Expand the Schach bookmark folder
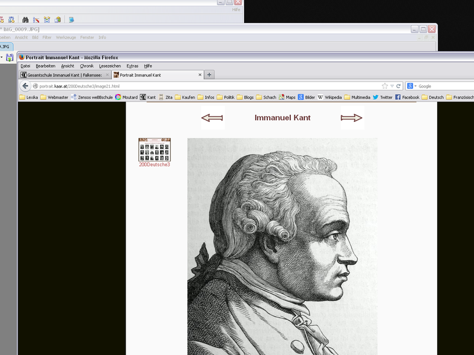The height and width of the screenshot is (355, 474). (266, 97)
